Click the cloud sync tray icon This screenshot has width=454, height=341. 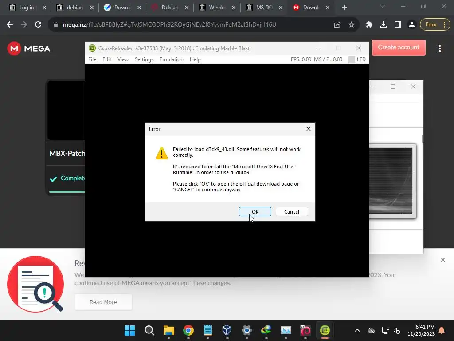(372, 330)
